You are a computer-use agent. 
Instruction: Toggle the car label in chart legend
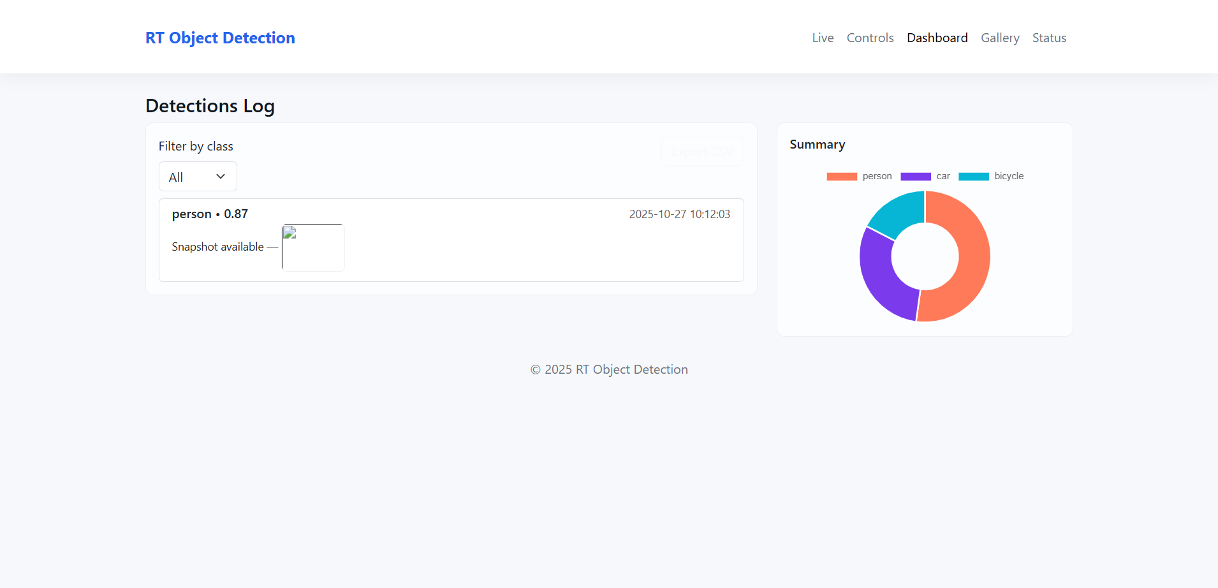(943, 177)
